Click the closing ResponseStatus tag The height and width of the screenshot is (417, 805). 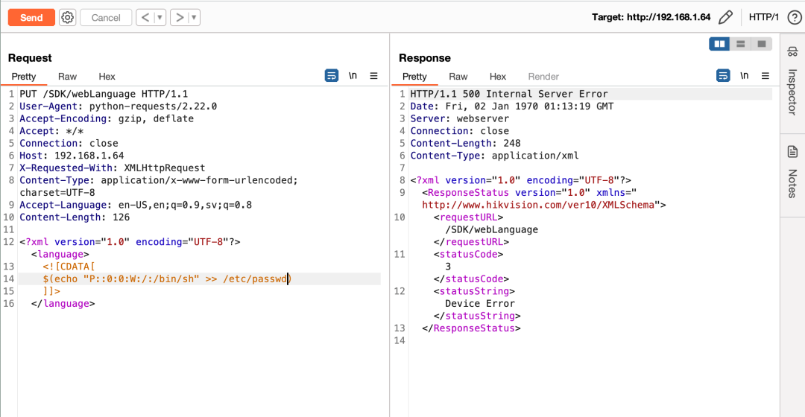click(471, 328)
